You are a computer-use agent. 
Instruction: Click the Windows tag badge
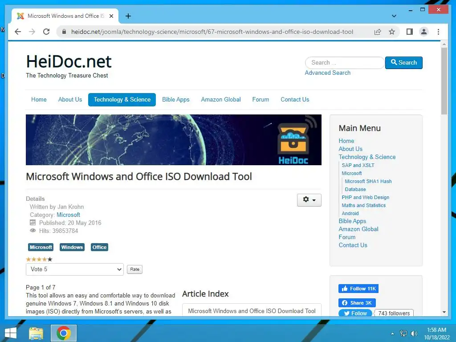tap(72, 247)
